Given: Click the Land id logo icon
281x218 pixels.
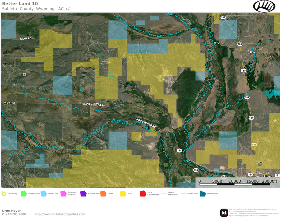Looking at the screenshot, I should click(x=224, y=212).
